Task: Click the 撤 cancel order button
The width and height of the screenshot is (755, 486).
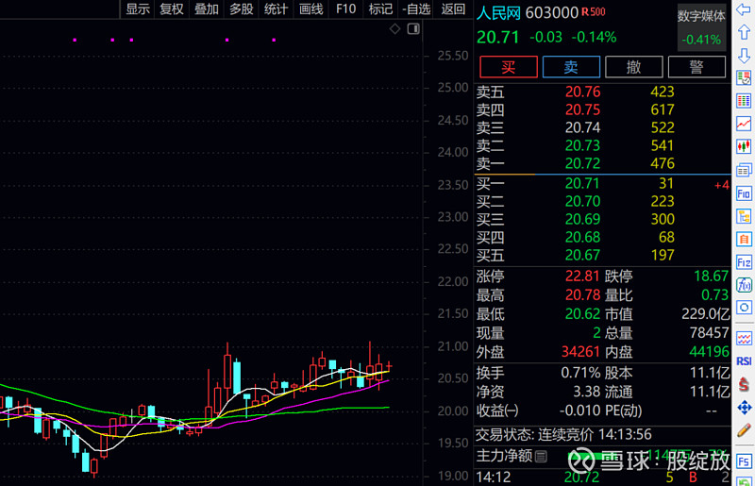Action: click(633, 67)
